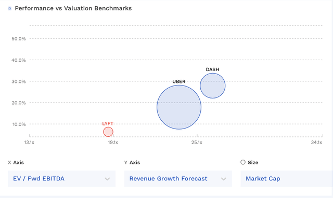Click the DASH label text

point(212,69)
